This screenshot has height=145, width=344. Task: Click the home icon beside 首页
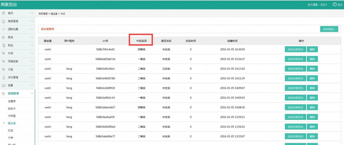[3, 13]
